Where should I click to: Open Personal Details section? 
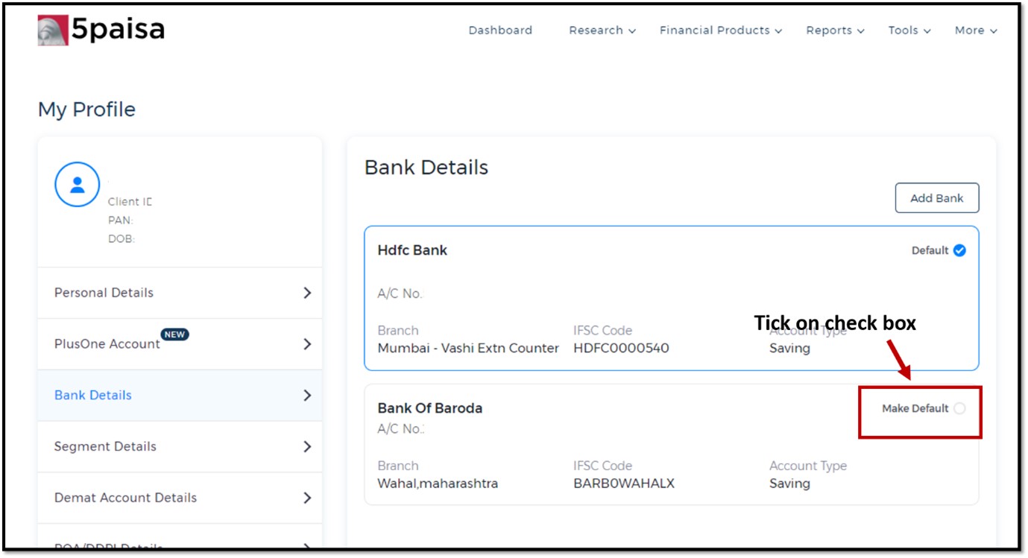(x=180, y=293)
